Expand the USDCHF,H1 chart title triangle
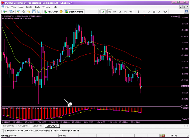The image size is (190, 138). pos(3,16)
